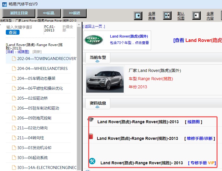222x171 pixels.
Task: Click the 车型:Range Rover(揽胜) text
Action: [151, 79]
